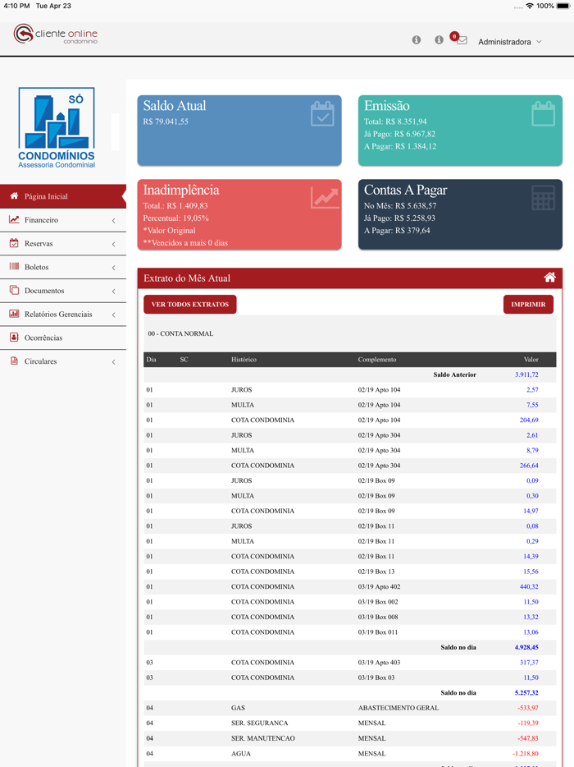Open the Boletos sidebar item
Screen dimensions: 574x767
63,267
